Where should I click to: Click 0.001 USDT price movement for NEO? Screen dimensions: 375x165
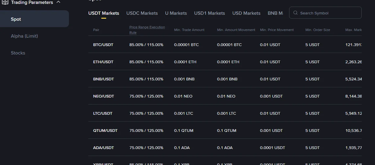coord(271,96)
